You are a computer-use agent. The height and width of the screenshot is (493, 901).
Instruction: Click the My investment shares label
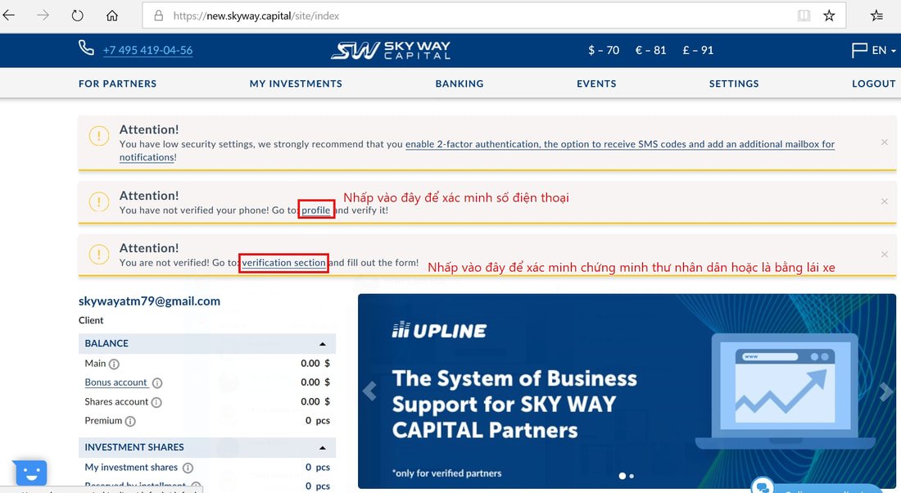131,468
